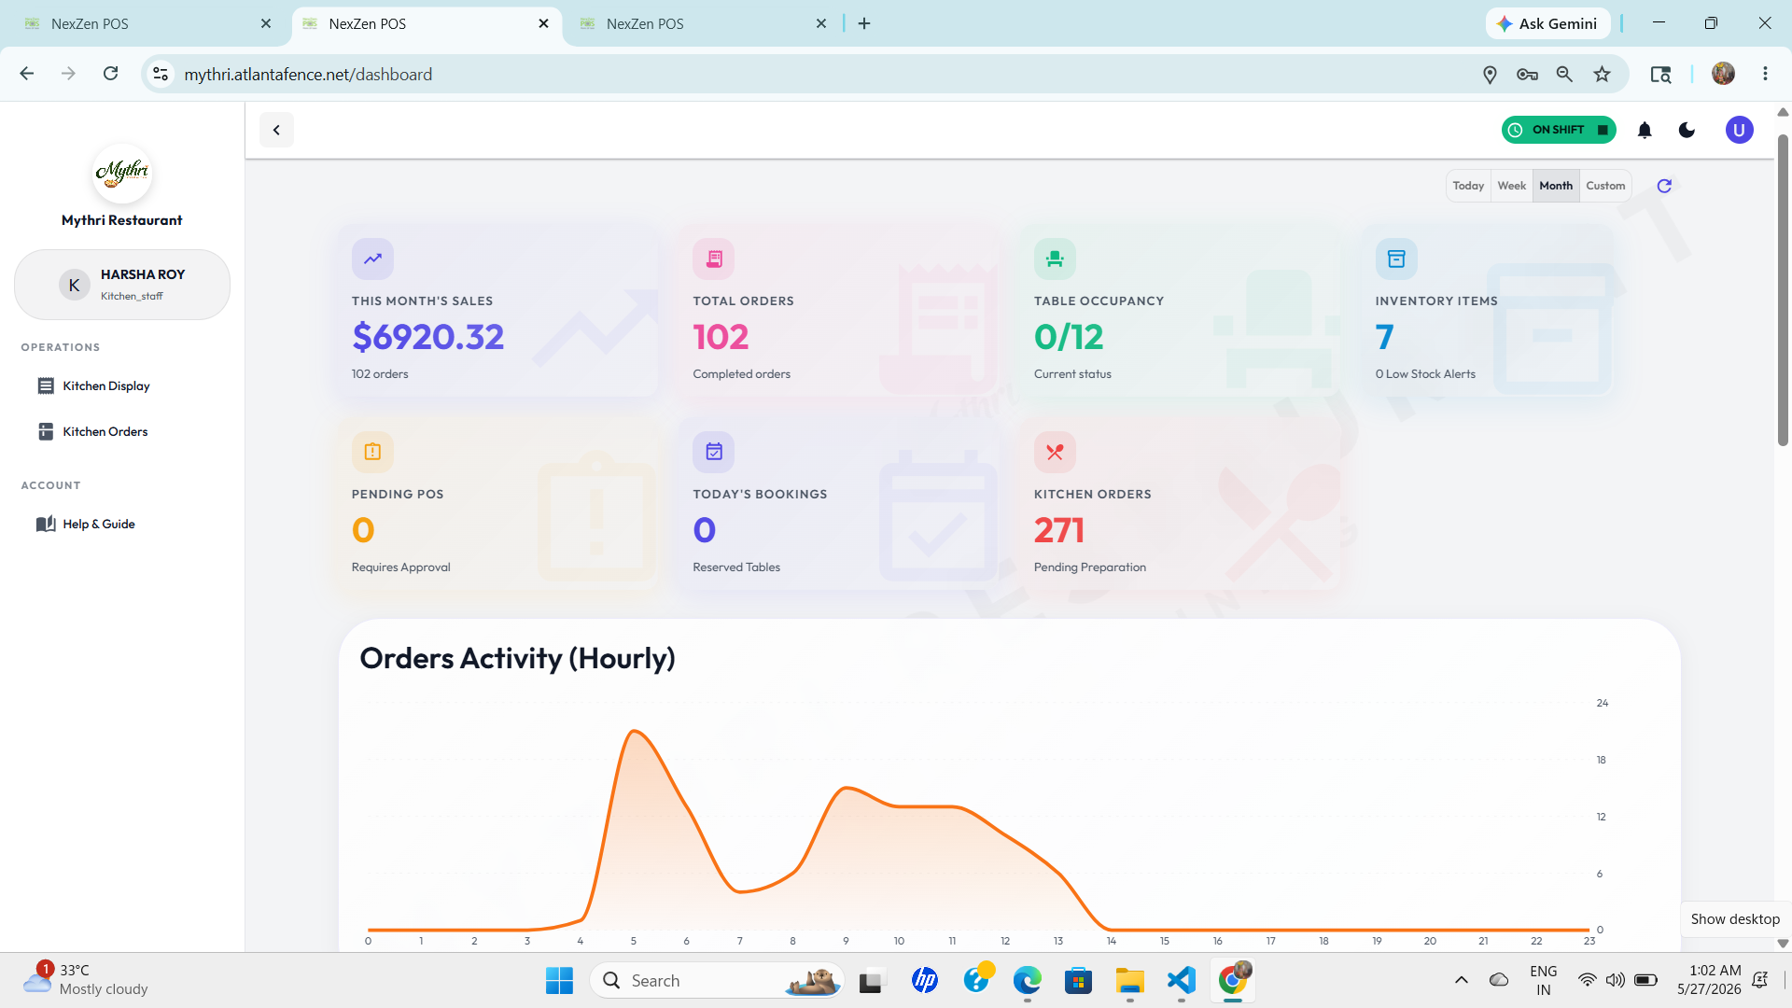Open the Custom date range picker
This screenshot has width=1792, height=1008.
1605,186
